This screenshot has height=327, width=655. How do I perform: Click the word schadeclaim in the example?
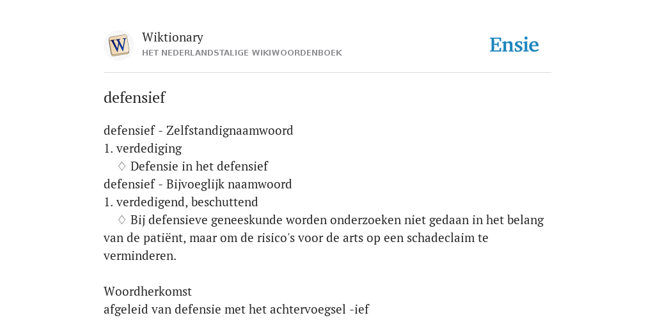pos(441,238)
